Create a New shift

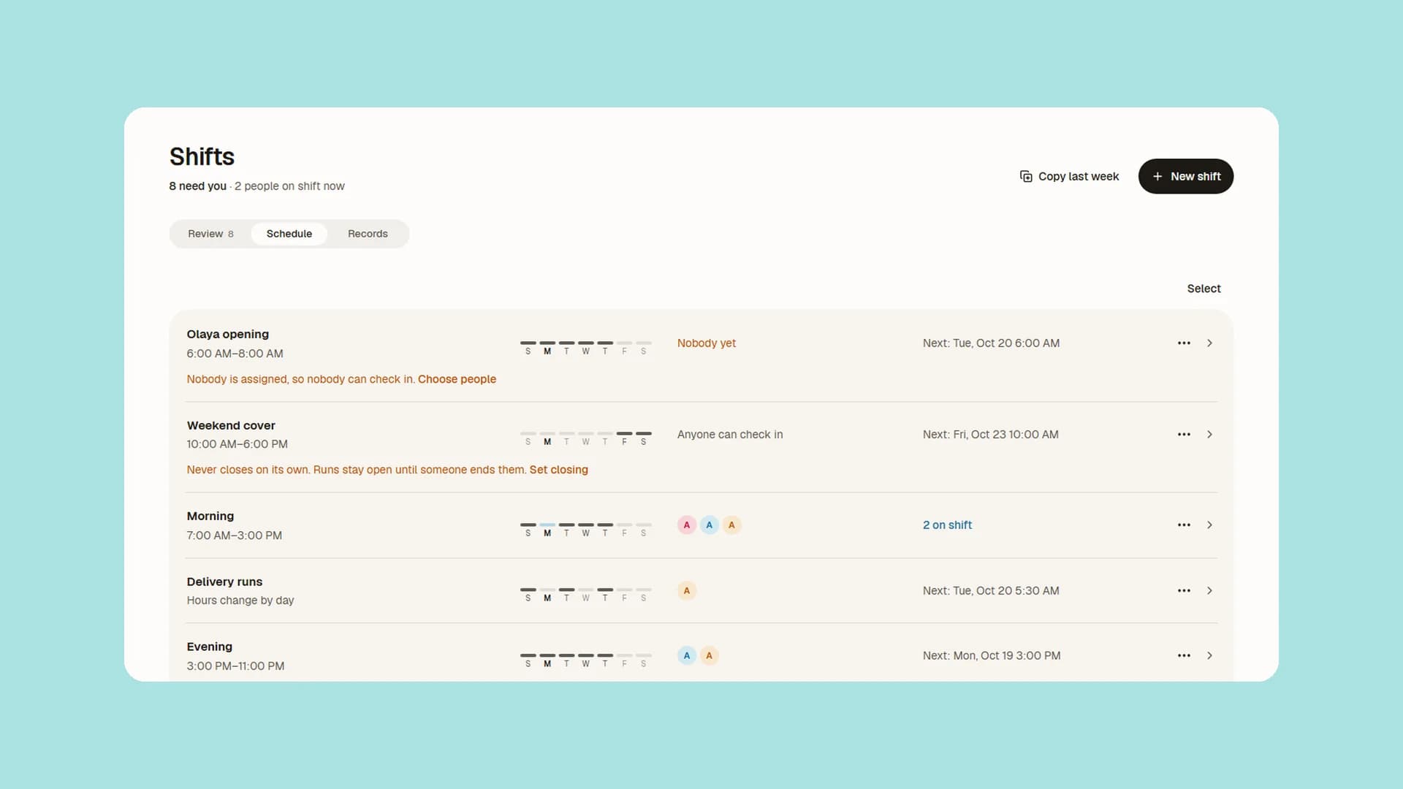[1185, 176]
